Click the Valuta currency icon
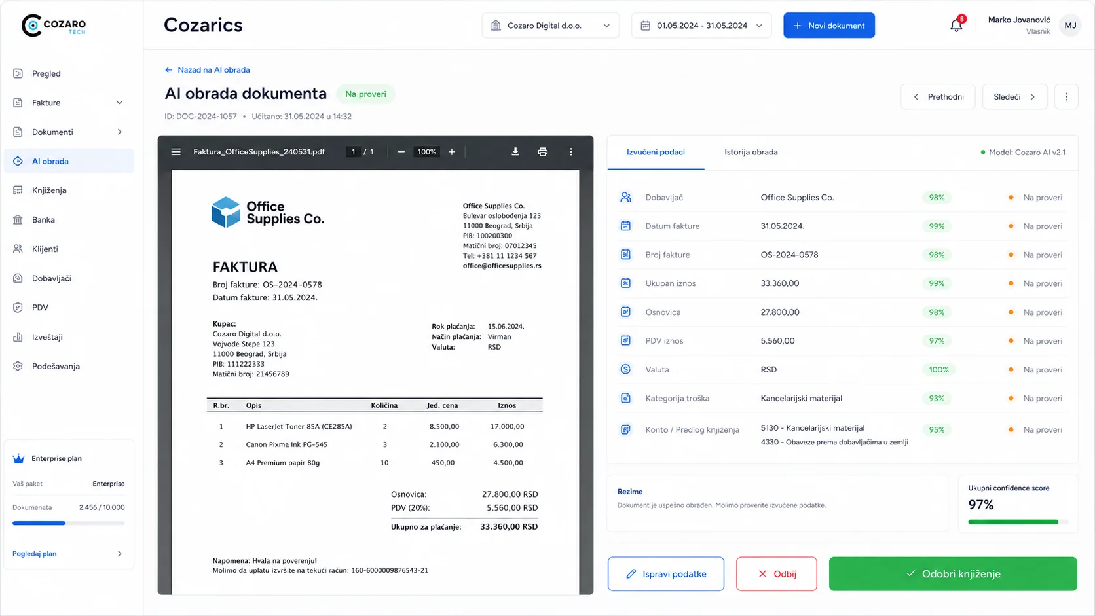 click(x=625, y=369)
